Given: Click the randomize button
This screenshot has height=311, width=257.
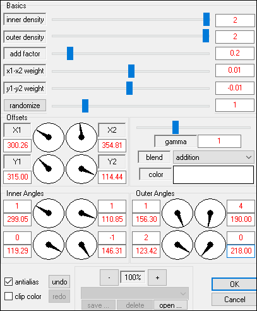Looking at the screenshot, I should point(25,106).
